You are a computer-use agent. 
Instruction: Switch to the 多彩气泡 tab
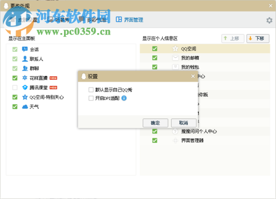[x=93, y=20]
